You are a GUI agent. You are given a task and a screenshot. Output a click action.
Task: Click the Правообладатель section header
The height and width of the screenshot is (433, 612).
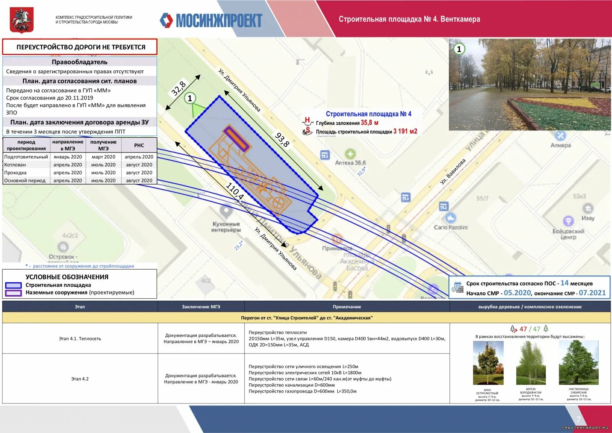[x=80, y=62]
